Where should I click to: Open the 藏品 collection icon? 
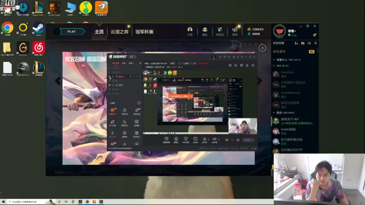[204, 31]
